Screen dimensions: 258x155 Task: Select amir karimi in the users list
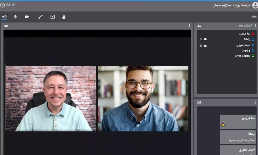click(243, 56)
